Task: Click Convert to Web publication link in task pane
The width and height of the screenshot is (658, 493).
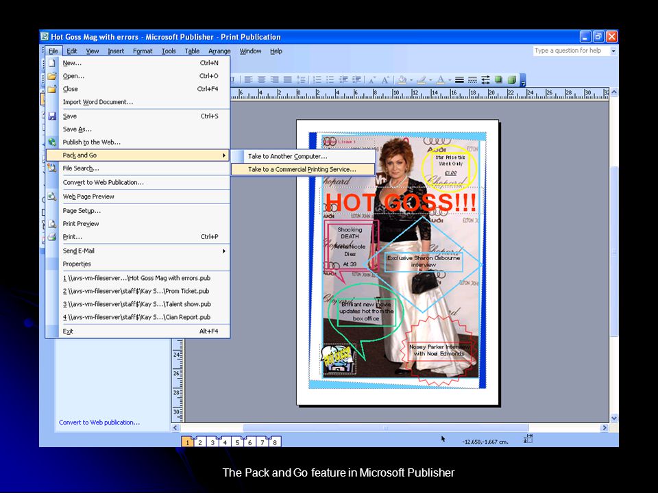Action: 99,422
